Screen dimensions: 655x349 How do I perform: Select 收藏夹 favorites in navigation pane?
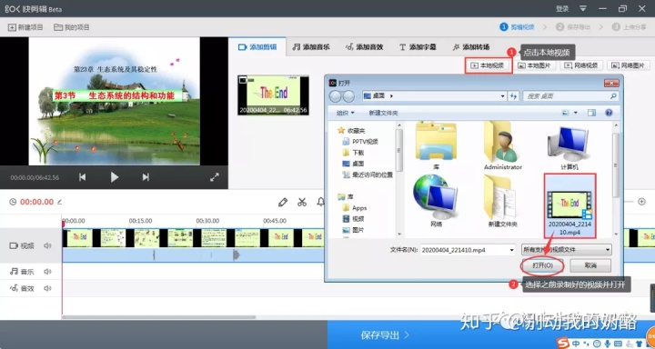tap(351, 131)
